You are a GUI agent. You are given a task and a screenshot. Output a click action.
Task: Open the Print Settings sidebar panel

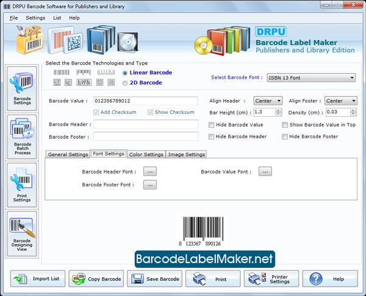(x=22, y=185)
